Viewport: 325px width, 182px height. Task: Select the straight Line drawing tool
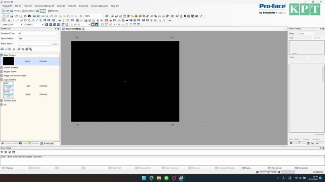17,20
